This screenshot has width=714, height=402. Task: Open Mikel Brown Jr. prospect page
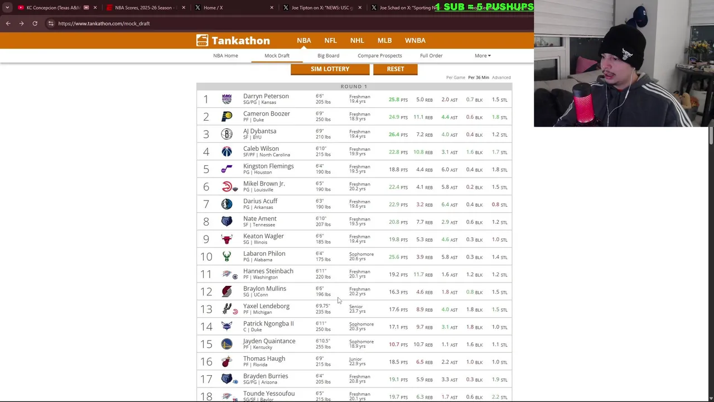pyautogui.click(x=264, y=184)
